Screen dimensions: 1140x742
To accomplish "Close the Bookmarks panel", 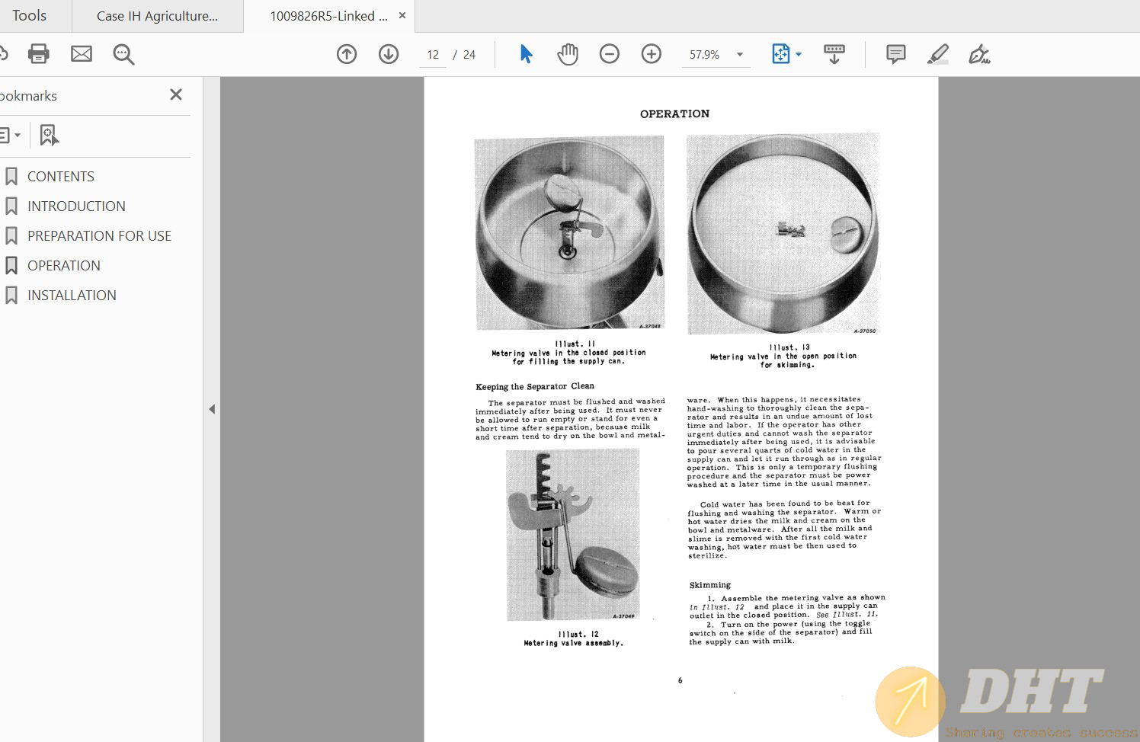I will (176, 94).
